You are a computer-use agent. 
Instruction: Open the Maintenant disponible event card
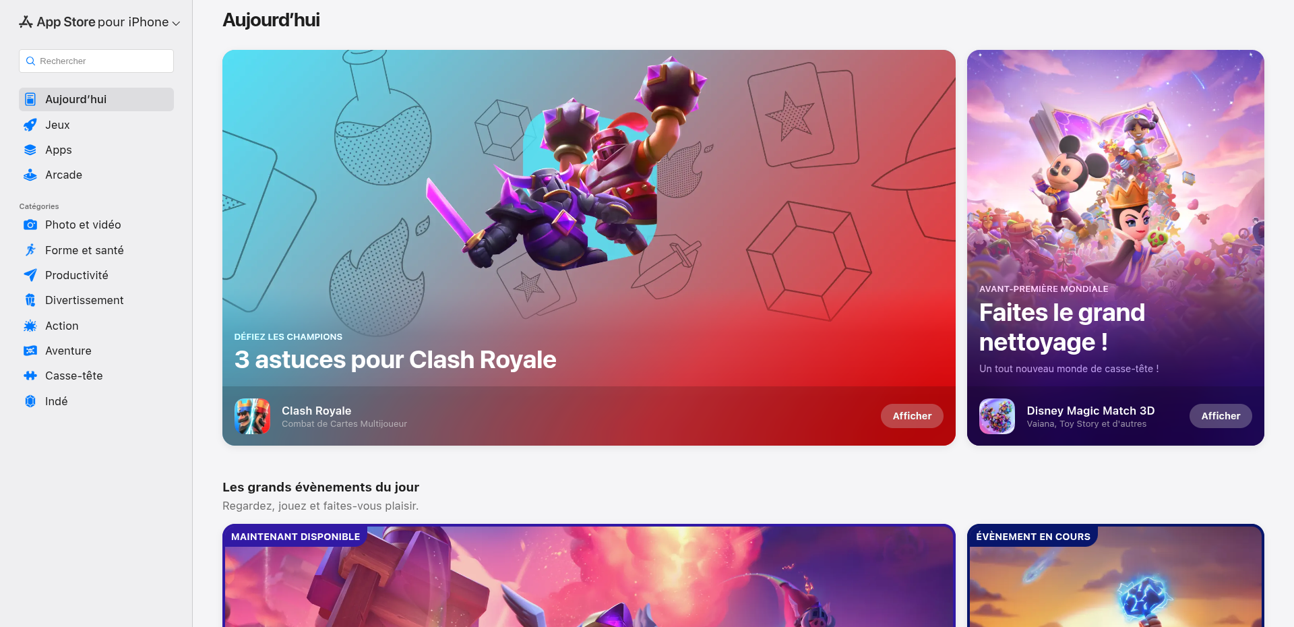[589, 576]
